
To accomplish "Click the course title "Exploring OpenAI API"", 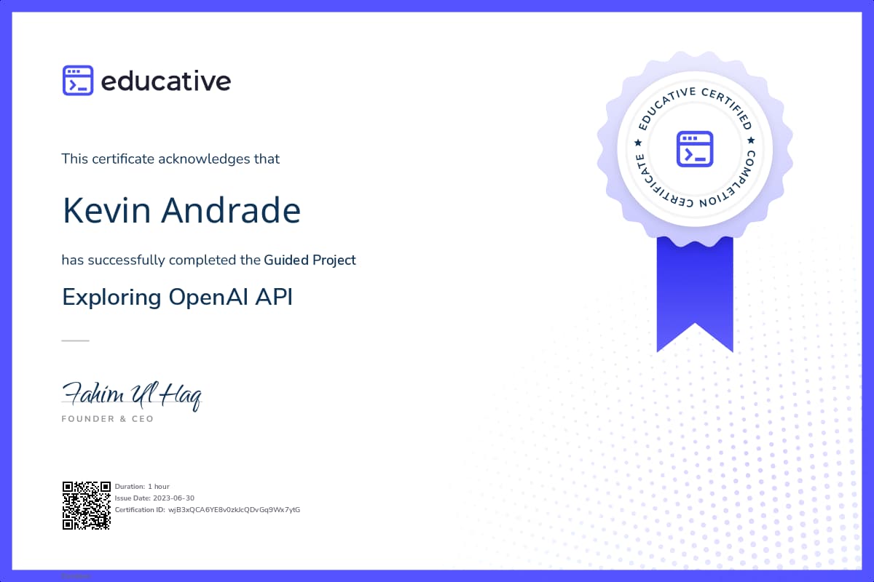I will pyautogui.click(x=178, y=298).
